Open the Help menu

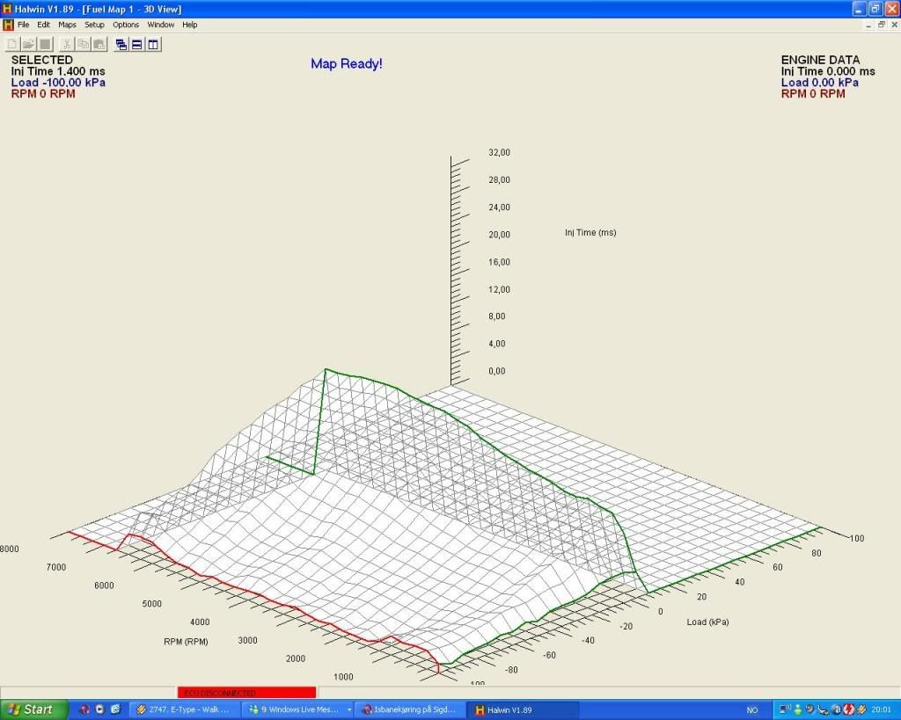(x=190, y=25)
